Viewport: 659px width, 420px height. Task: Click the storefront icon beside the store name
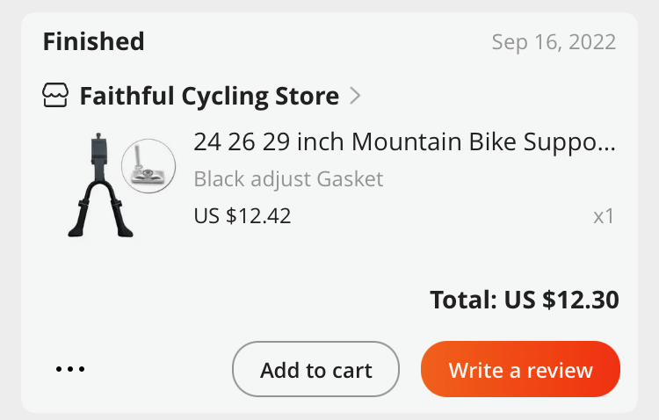pyautogui.click(x=55, y=95)
